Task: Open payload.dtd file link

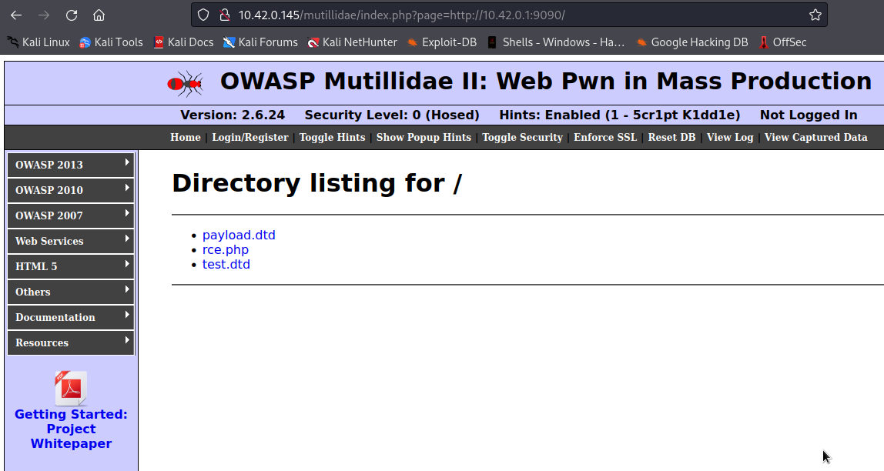Action: tap(239, 235)
